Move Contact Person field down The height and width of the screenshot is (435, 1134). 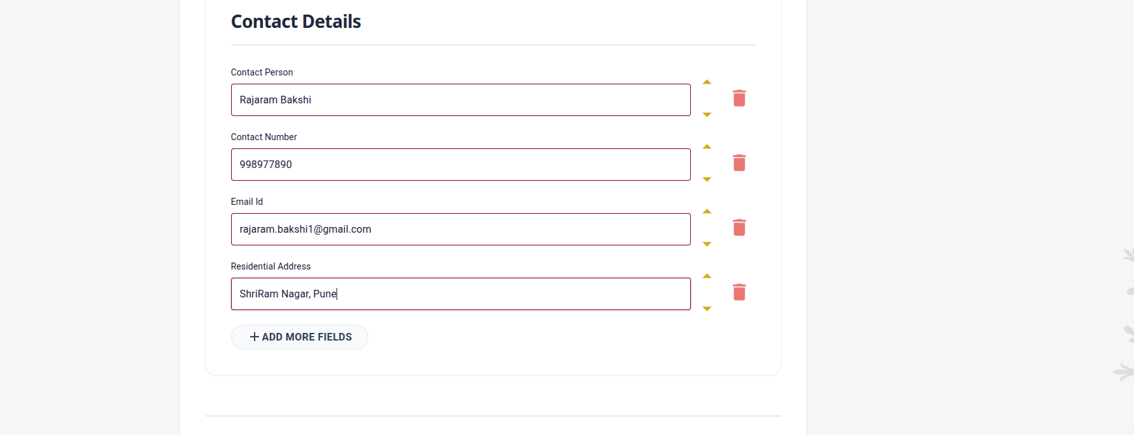[x=707, y=115]
